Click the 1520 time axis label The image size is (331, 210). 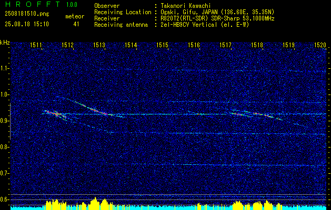(320, 45)
